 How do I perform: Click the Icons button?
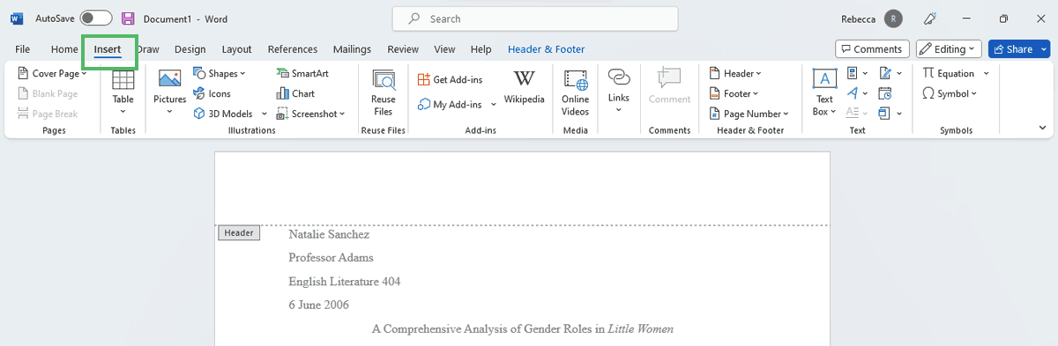pos(212,93)
